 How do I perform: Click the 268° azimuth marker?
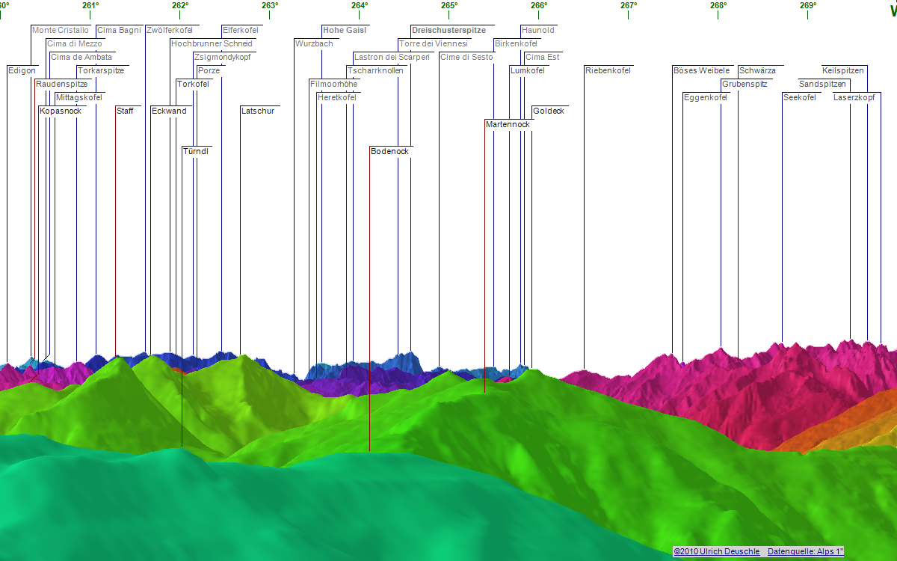pos(718,6)
